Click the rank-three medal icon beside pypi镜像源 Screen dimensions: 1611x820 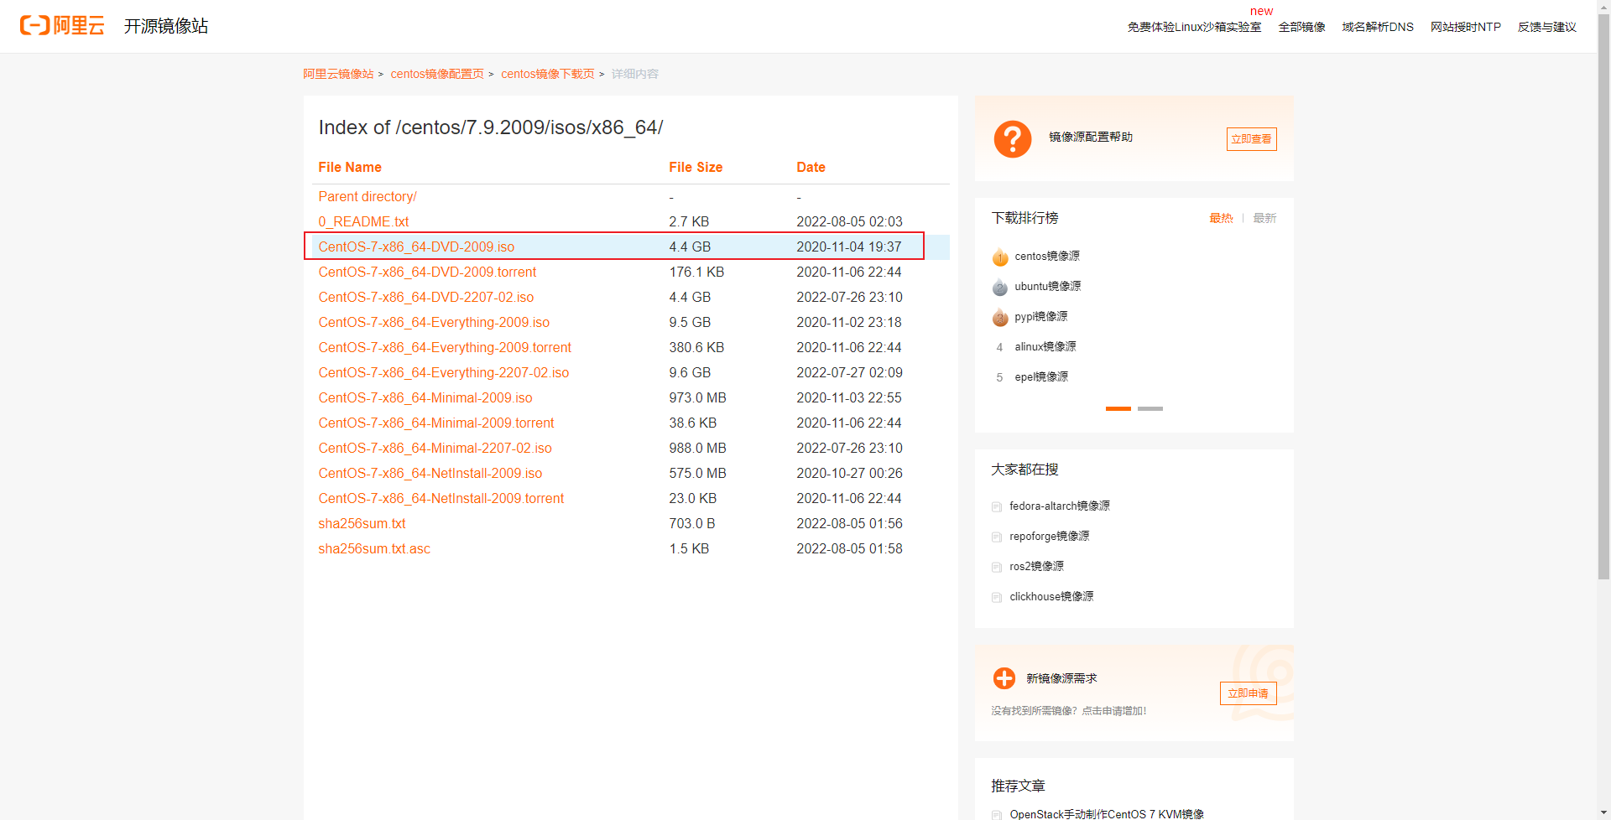tap(1000, 317)
